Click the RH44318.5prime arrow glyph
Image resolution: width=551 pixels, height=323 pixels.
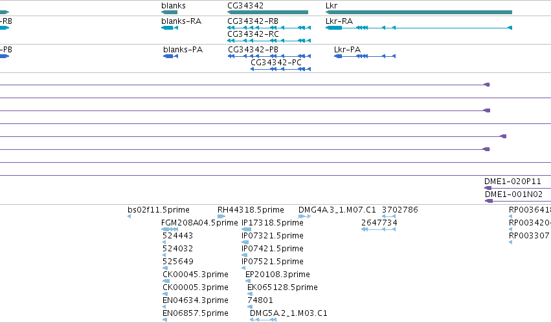click(221, 216)
